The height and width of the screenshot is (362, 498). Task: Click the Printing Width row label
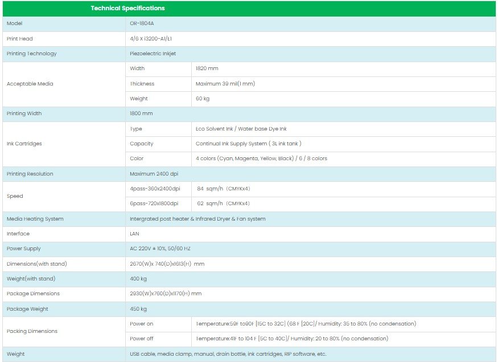(24, 113)
